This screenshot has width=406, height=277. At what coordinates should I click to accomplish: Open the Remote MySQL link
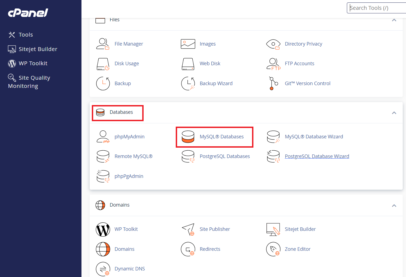coord(134,156)
